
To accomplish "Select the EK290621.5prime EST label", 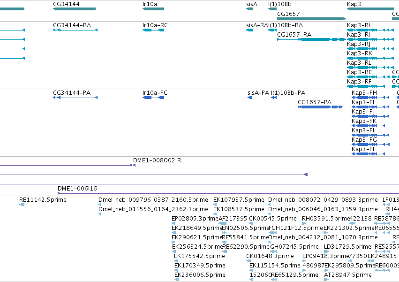I will click(x=197, y=237).
